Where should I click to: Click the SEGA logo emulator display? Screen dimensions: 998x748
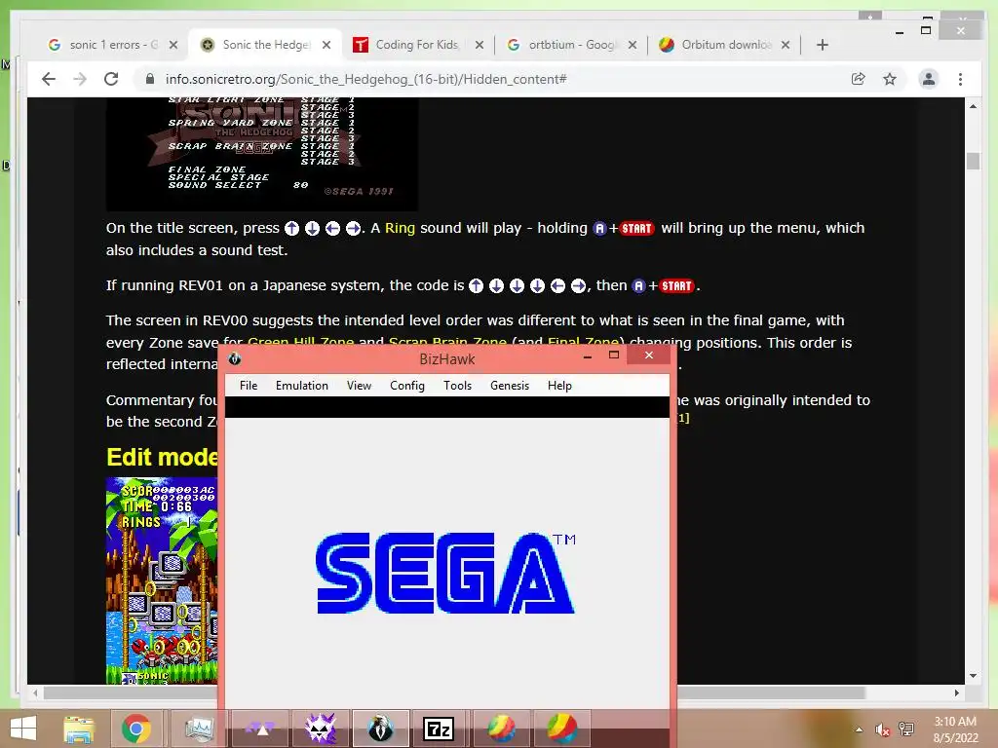click(445, 573)
